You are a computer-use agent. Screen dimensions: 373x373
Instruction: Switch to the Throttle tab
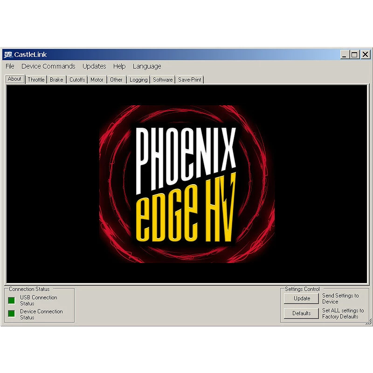coord(36,80)
